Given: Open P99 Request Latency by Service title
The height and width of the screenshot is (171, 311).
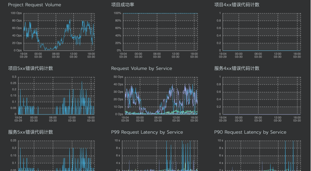Looking at the screenshot, I should point(147,132).
